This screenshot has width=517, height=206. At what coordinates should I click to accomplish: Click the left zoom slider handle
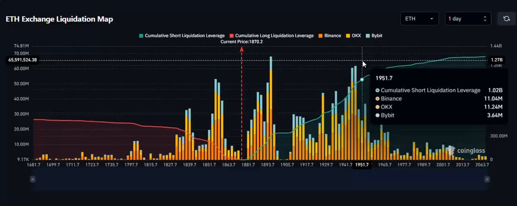(x=32, y=179)
